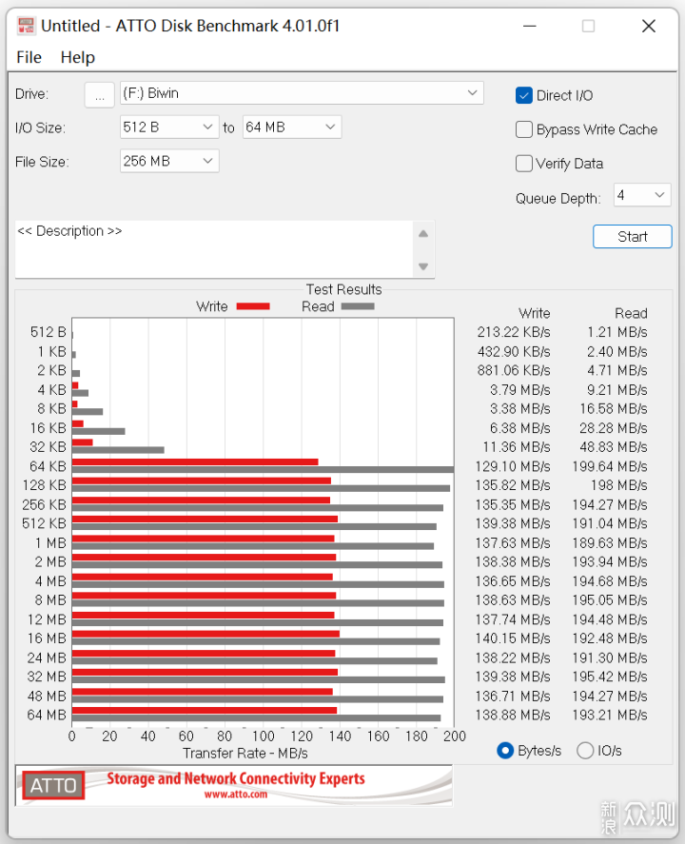
Task: Click the Read column header
Action: point(631,313)
